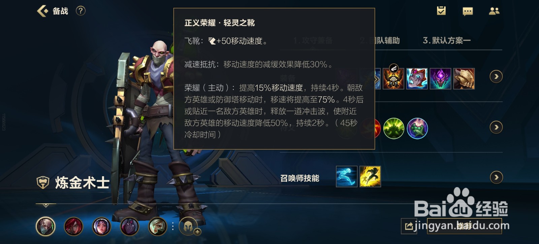Add a champion via the helmet plus

click(x=189, y=227)
